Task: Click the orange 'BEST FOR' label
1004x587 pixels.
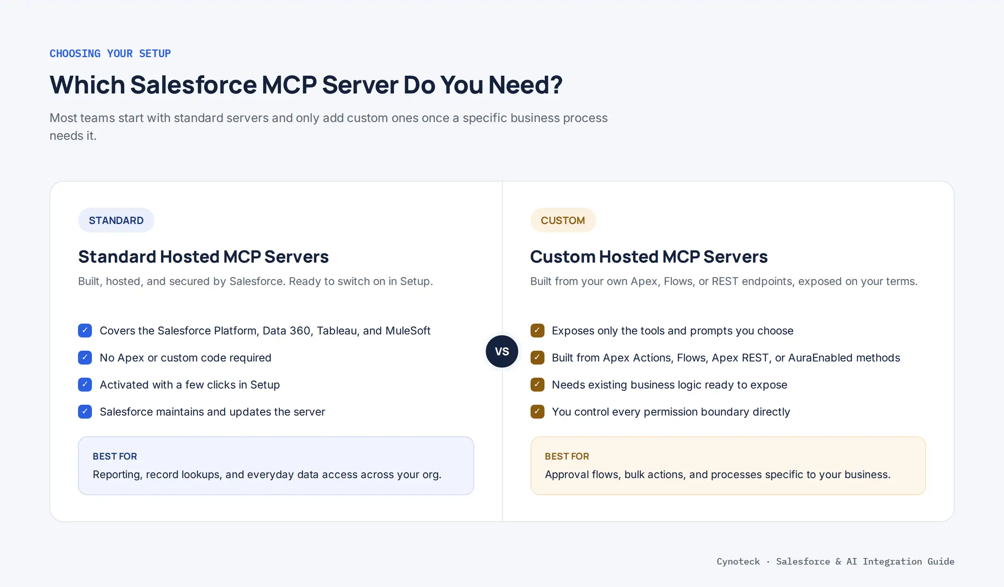Action: (x=566, y=456)
